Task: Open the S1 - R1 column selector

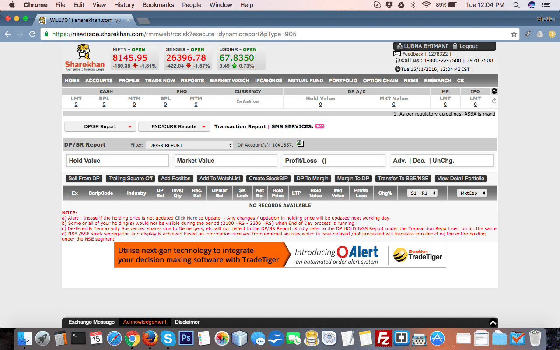Action: pos(422,193)
